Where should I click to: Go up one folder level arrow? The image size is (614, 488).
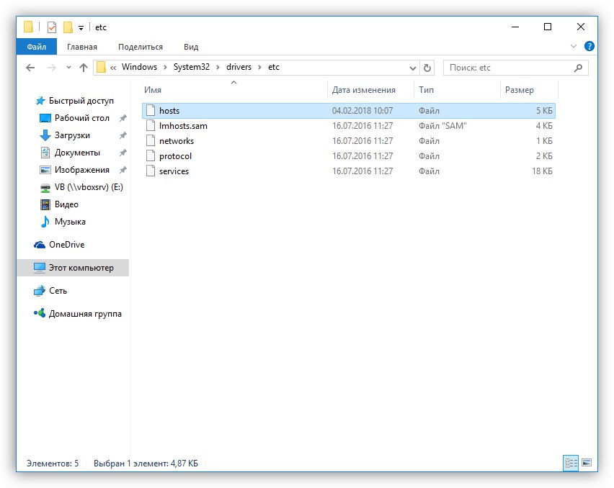click(83, 68)
